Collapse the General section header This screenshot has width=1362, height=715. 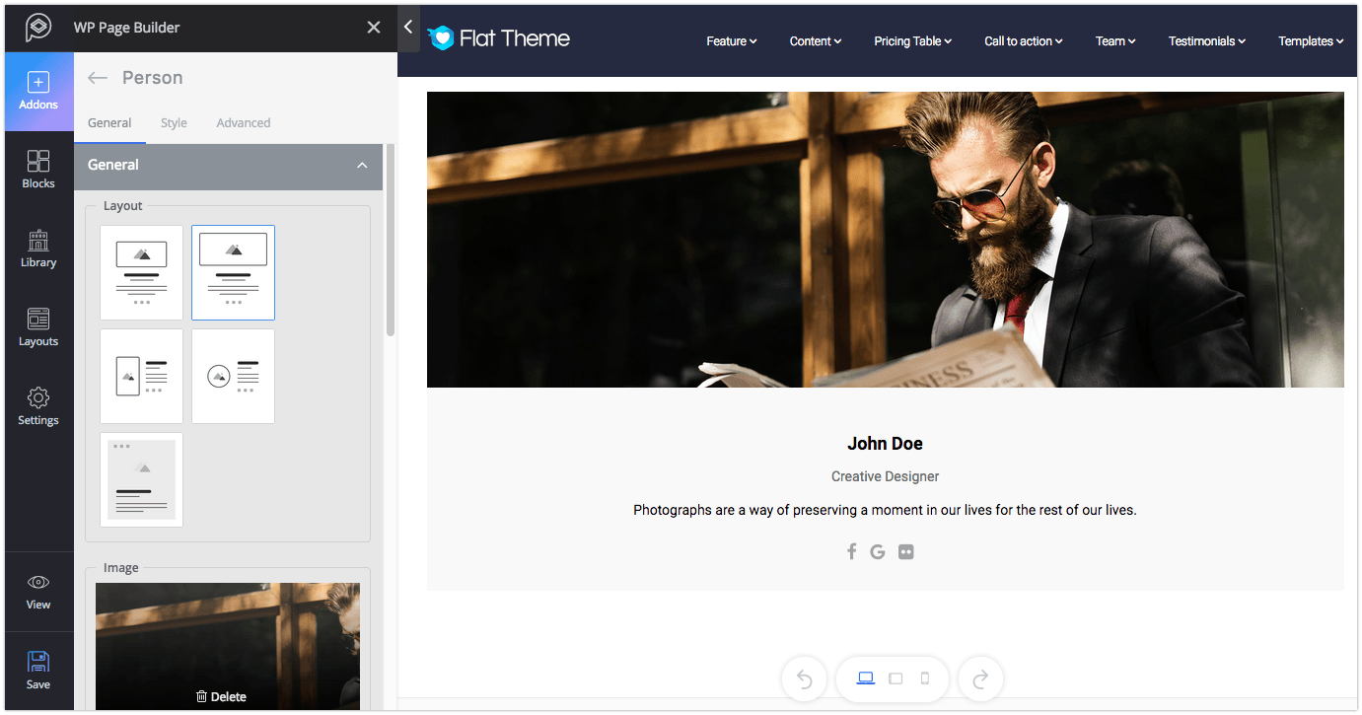click(x=228, y=165)
